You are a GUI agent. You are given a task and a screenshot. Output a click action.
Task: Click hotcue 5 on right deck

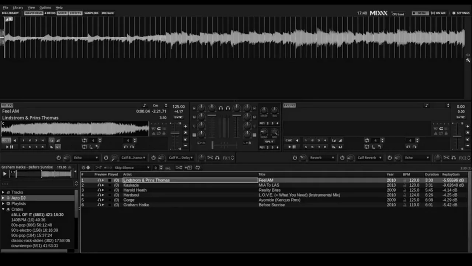306,147
